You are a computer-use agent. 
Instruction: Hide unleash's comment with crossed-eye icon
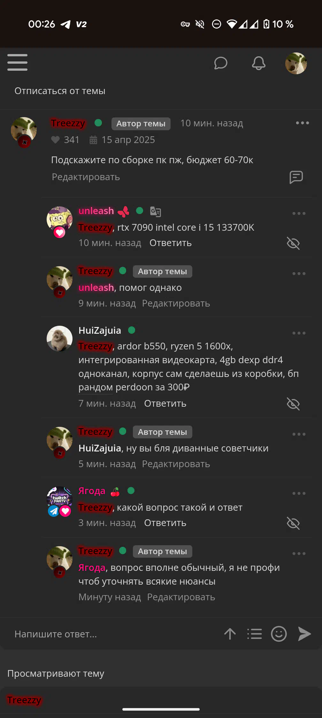pos(293,243)
